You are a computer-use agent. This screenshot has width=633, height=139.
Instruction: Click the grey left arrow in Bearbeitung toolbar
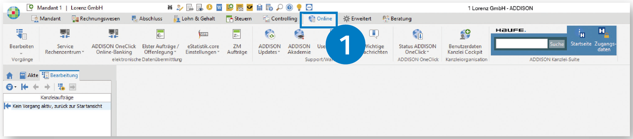(36, 87)
